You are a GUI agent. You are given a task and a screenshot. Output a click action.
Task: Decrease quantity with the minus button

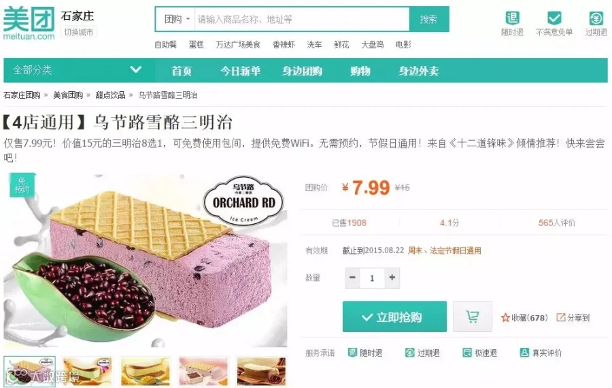tap(352, 278)
